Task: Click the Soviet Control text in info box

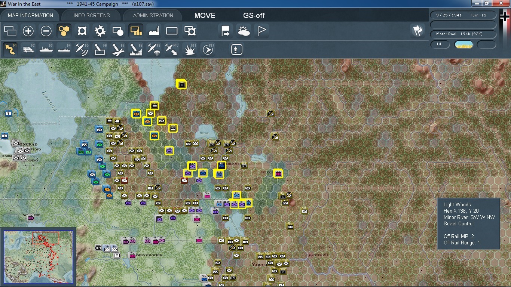Action: [x=459, y=223]
